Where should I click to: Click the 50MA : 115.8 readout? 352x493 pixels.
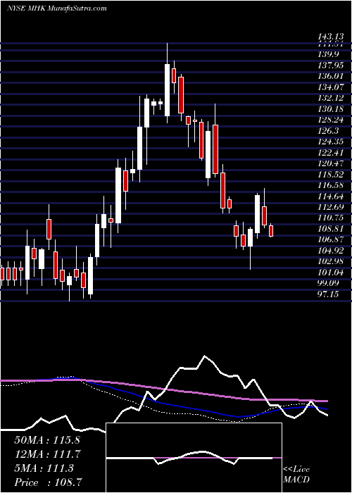pyautogui.click(x=47, y=440)
